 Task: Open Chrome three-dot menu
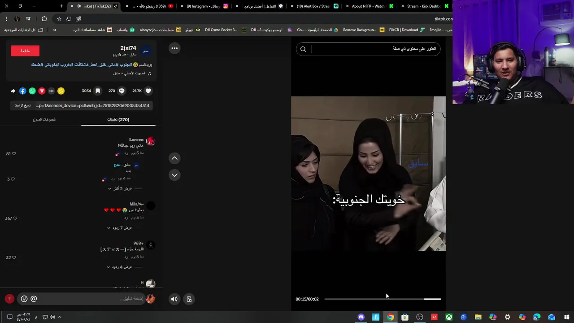[6, 19]
